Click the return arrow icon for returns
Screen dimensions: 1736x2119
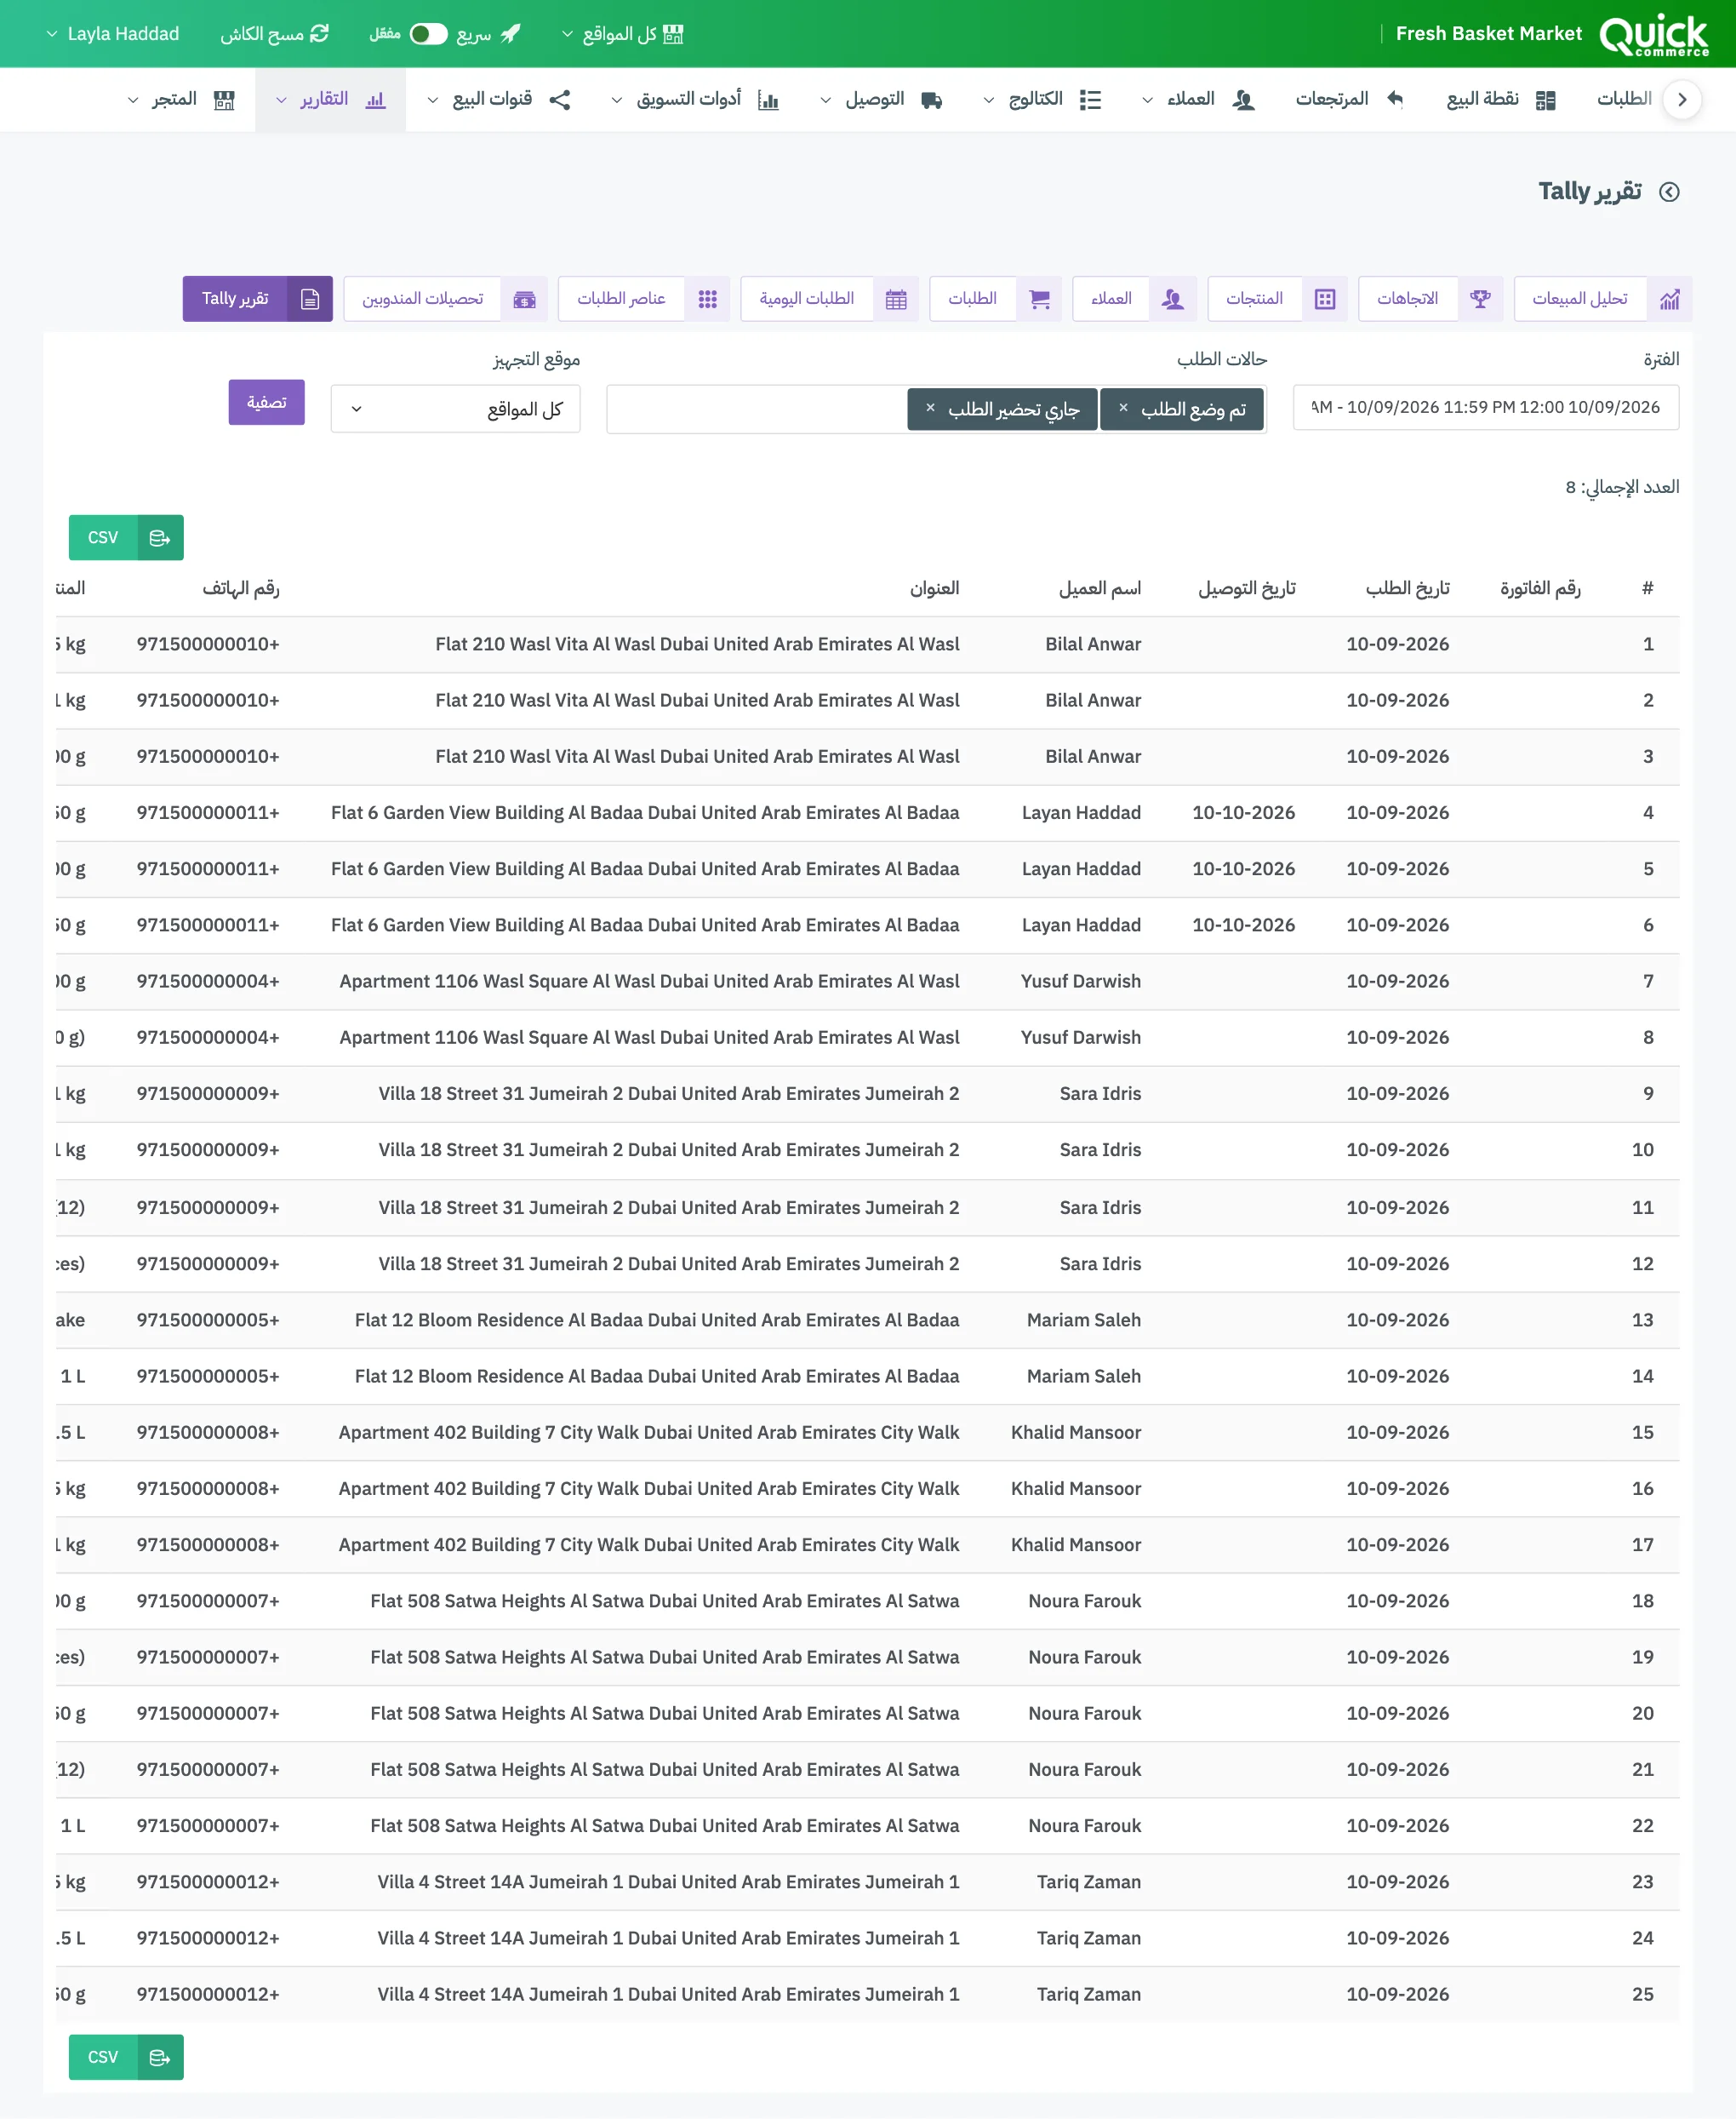[x=1395, y=99]
